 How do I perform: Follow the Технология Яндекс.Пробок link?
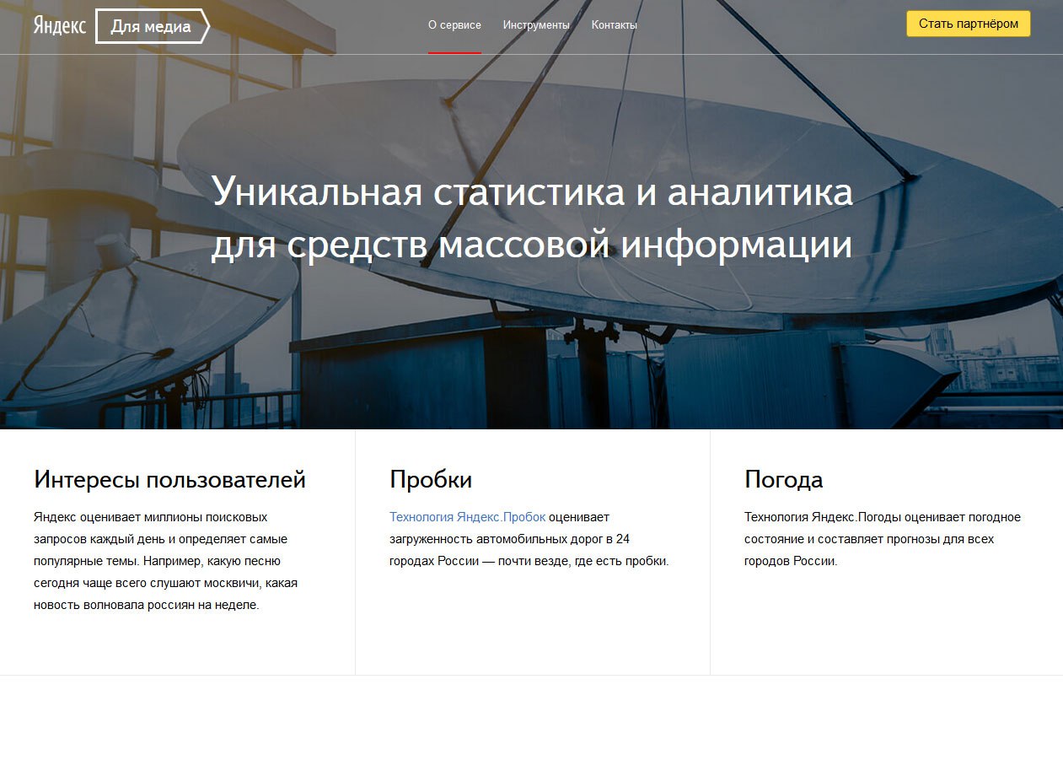[x=467, y=517]
